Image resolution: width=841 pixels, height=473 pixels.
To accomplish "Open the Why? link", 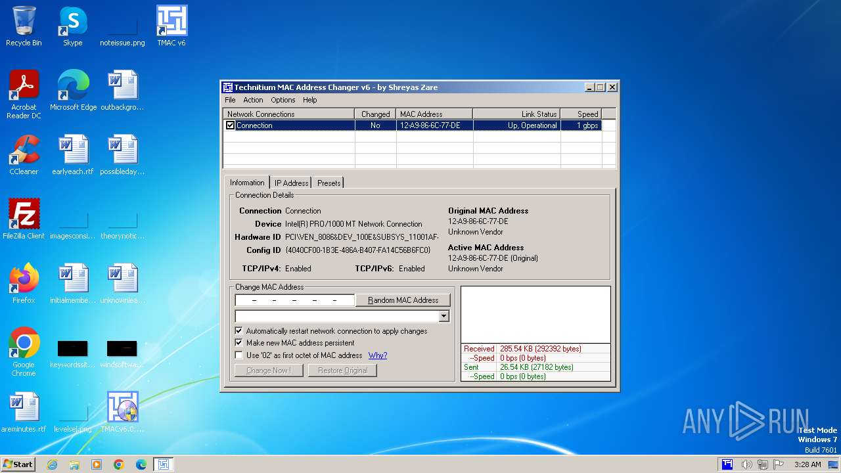I will pos(378,355).
